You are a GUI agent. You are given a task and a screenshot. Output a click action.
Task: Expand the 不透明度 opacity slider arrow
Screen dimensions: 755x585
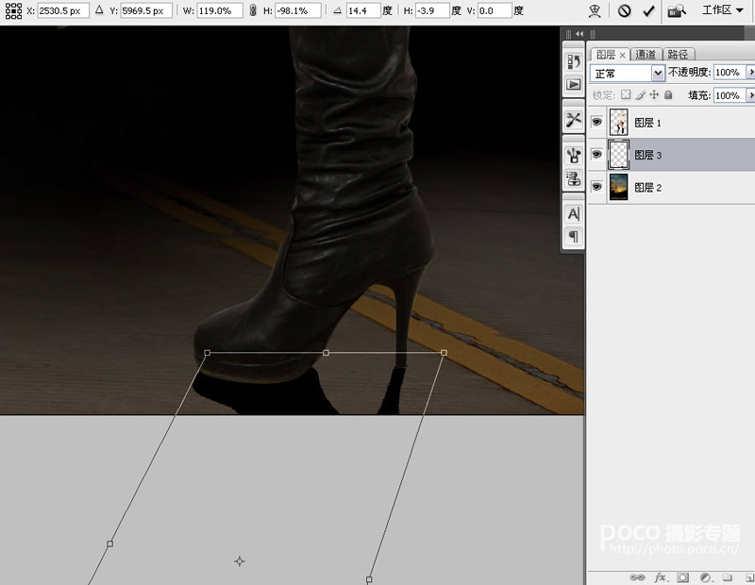click(x=751, y=73)
